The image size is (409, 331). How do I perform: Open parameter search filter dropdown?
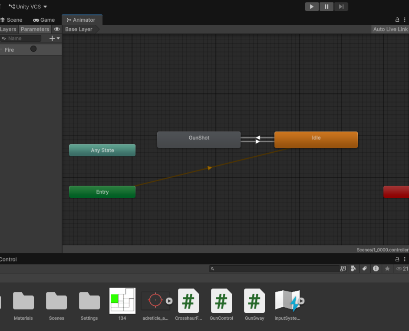pos(4,38)
